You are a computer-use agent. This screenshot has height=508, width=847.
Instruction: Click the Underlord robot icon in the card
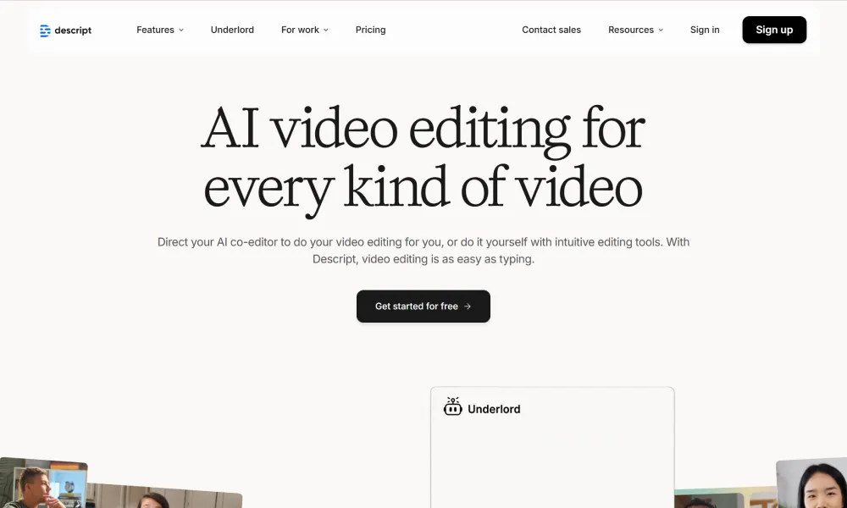[452, 407]
